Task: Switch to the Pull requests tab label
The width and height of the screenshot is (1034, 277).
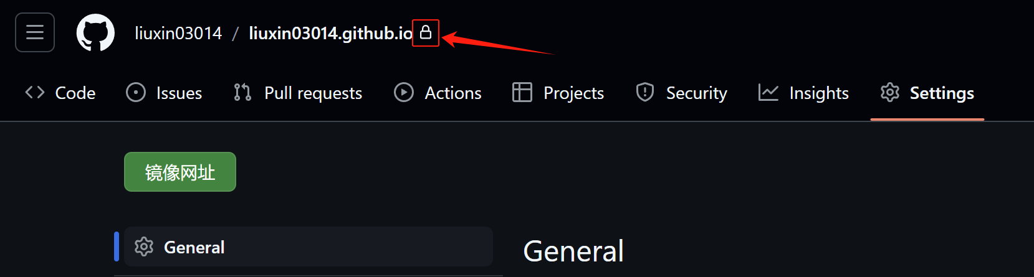Action: point(313,93)
